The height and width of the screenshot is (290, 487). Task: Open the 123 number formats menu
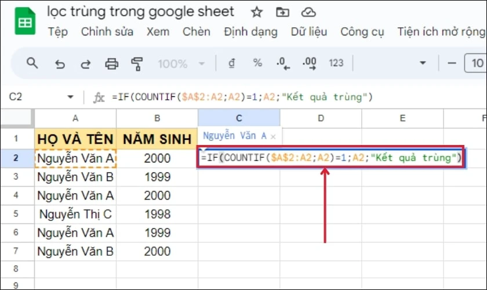336,63
